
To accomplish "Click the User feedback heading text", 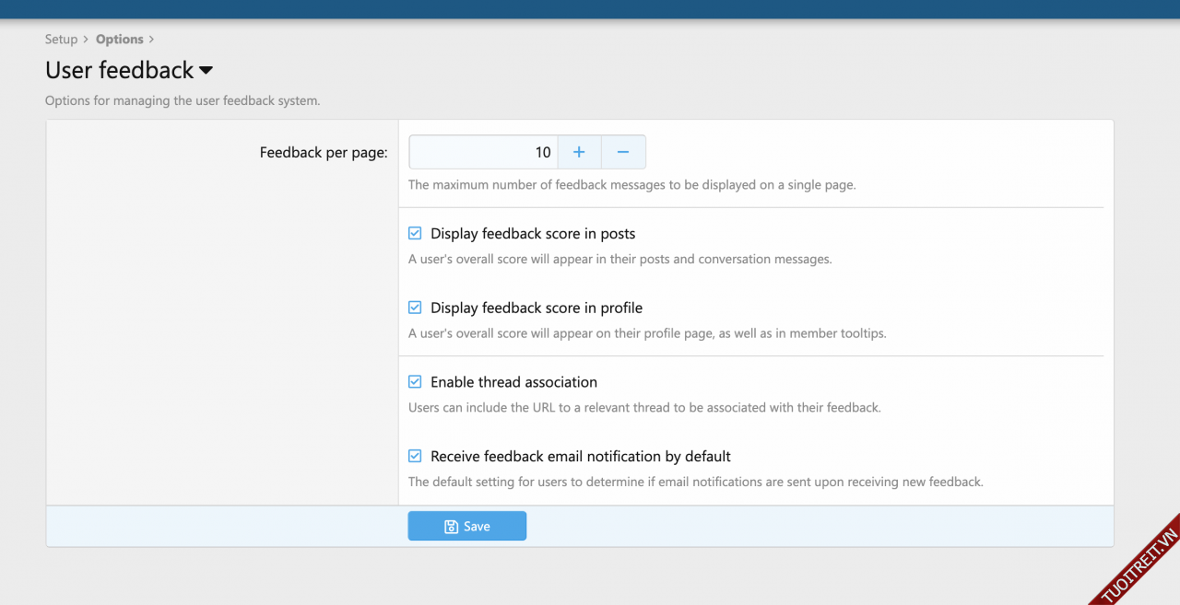I will point(120,70).
